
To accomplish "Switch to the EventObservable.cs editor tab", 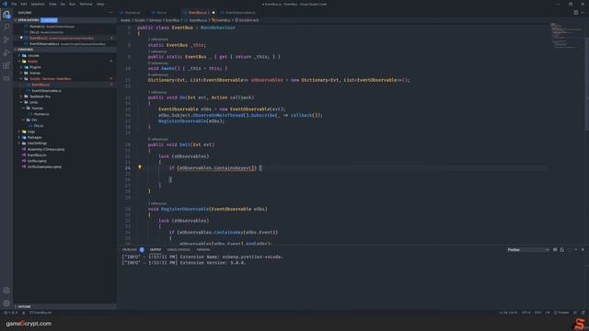I will (238, 13).
